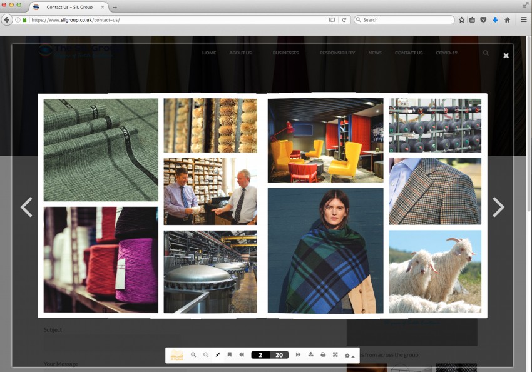This screenshot has width=532, height=372.
Task: Reload the current page
Action: point(344,20)
